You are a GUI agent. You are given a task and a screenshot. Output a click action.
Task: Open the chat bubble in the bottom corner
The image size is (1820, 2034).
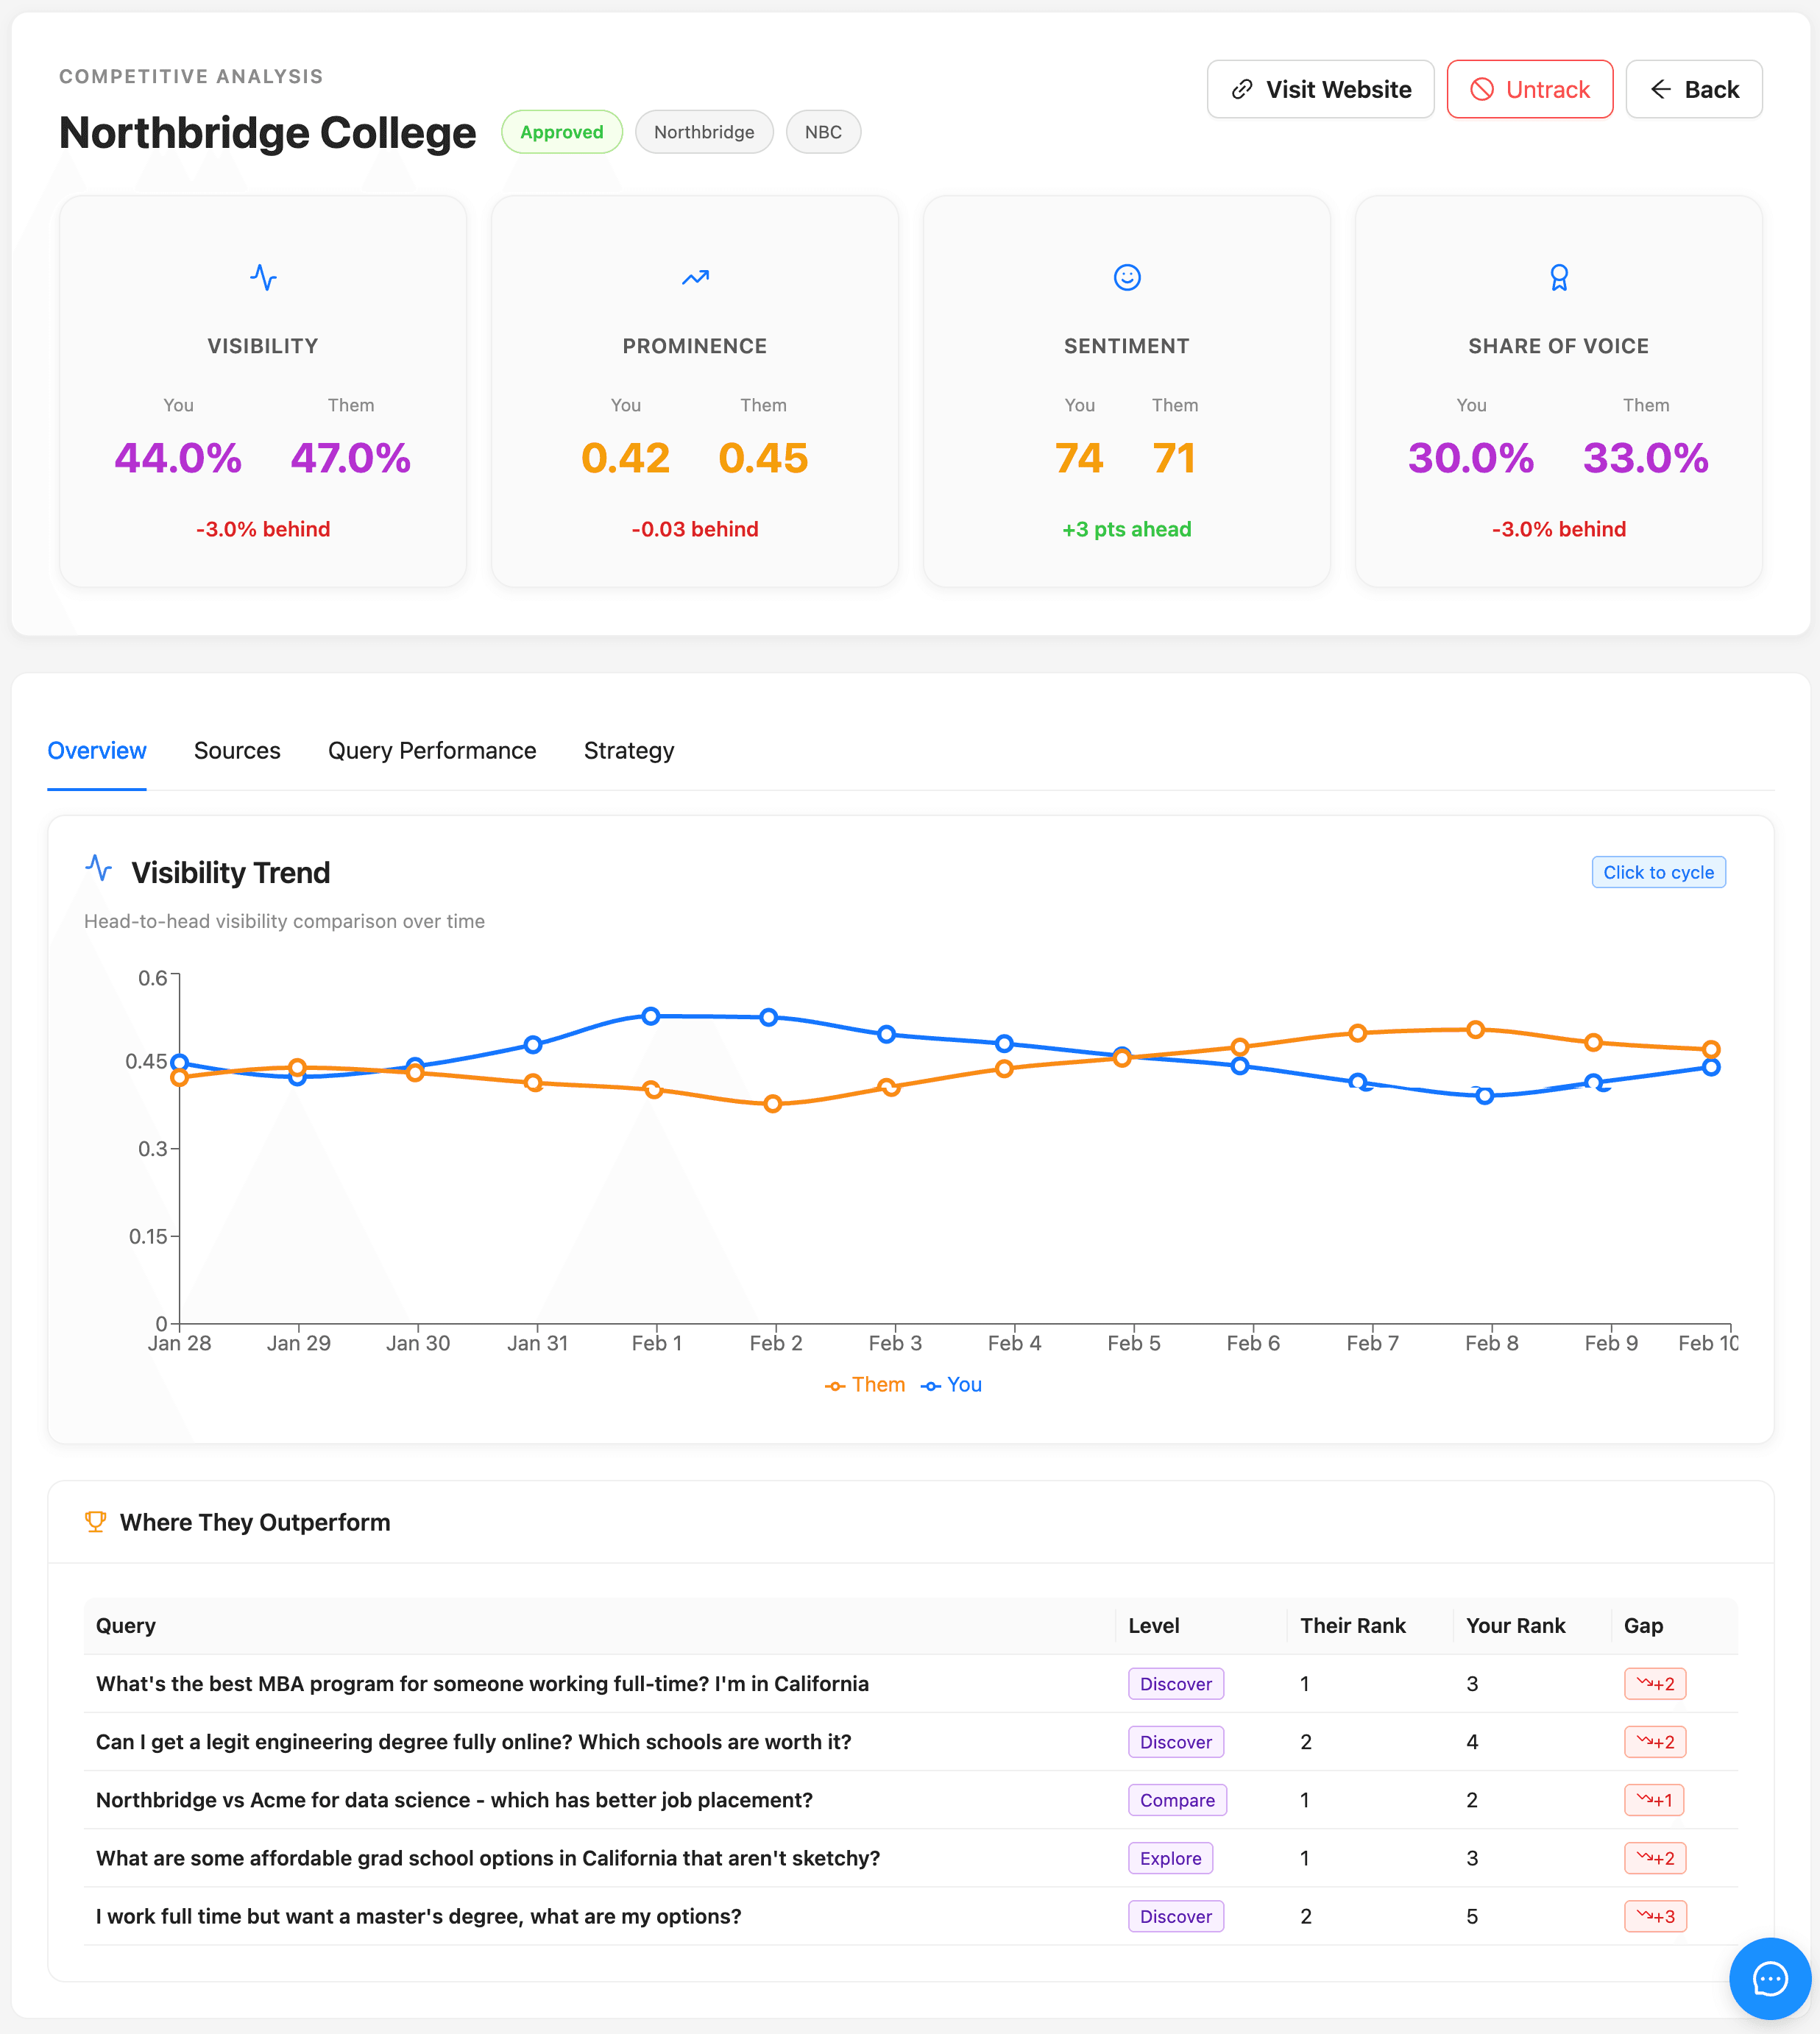click(1769, 1979)
